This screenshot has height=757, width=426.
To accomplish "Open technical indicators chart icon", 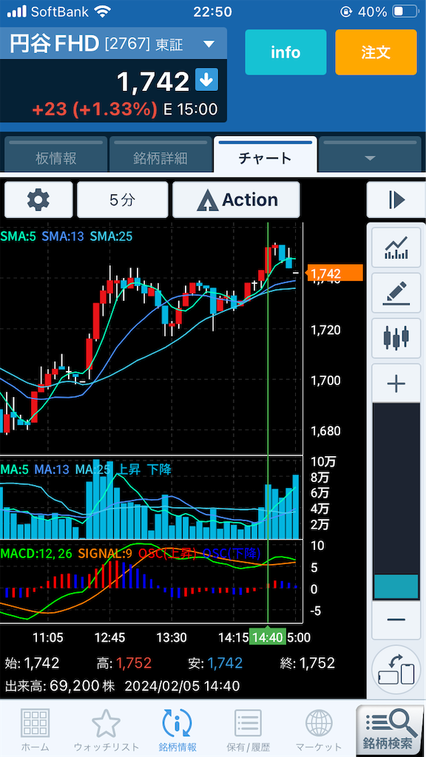I will [x=396, y=247].
